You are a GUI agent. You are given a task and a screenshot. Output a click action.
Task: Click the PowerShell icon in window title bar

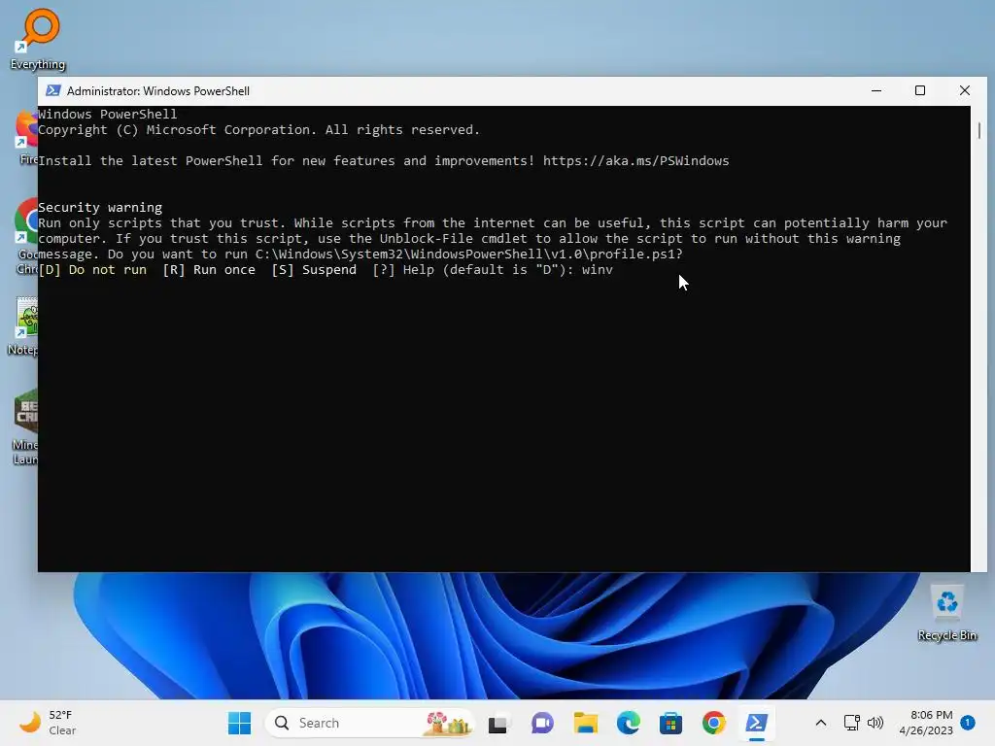click(x=53, y=90)
